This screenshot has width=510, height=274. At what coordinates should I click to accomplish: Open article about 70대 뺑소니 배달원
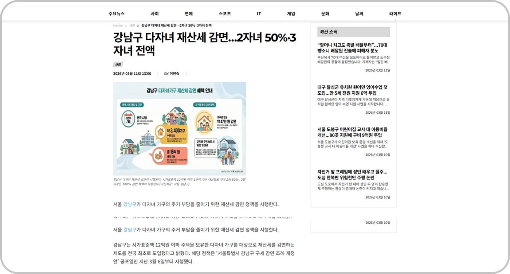[x=352, y=48]
